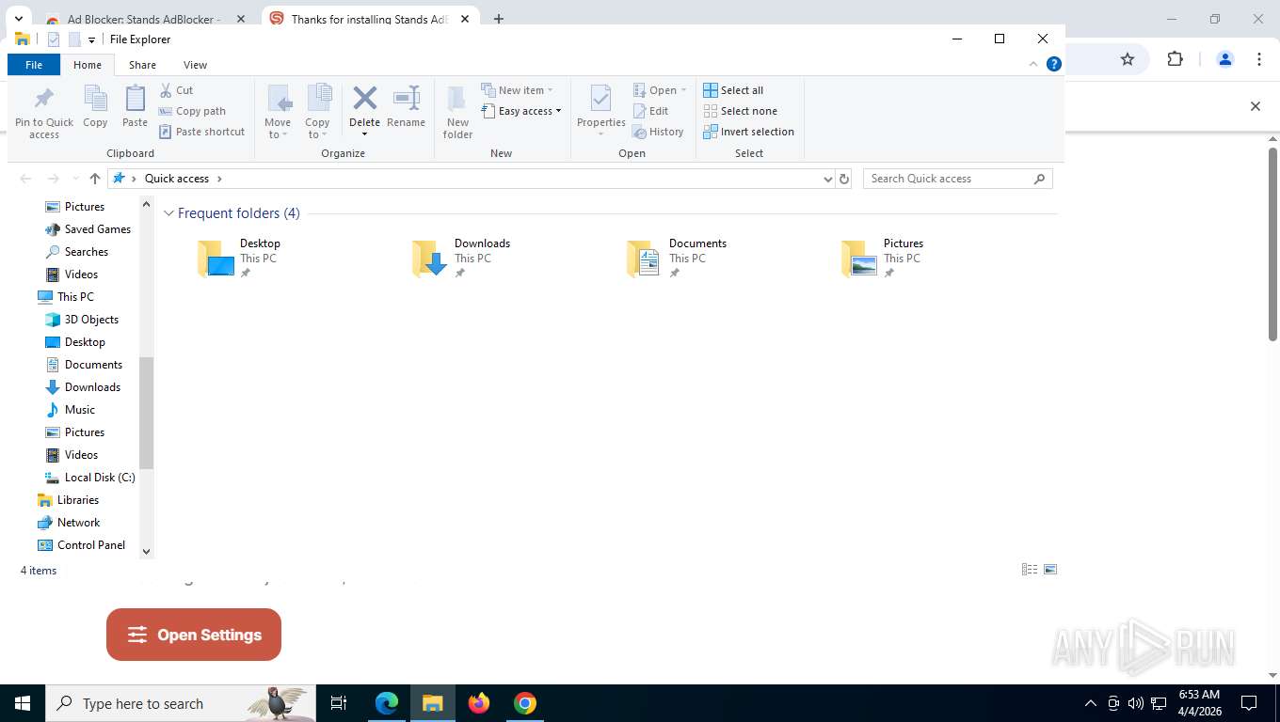The image size is (1280, 722).
Task: Switch to the View ribbon tab
Action: click(x=195, y=65)
